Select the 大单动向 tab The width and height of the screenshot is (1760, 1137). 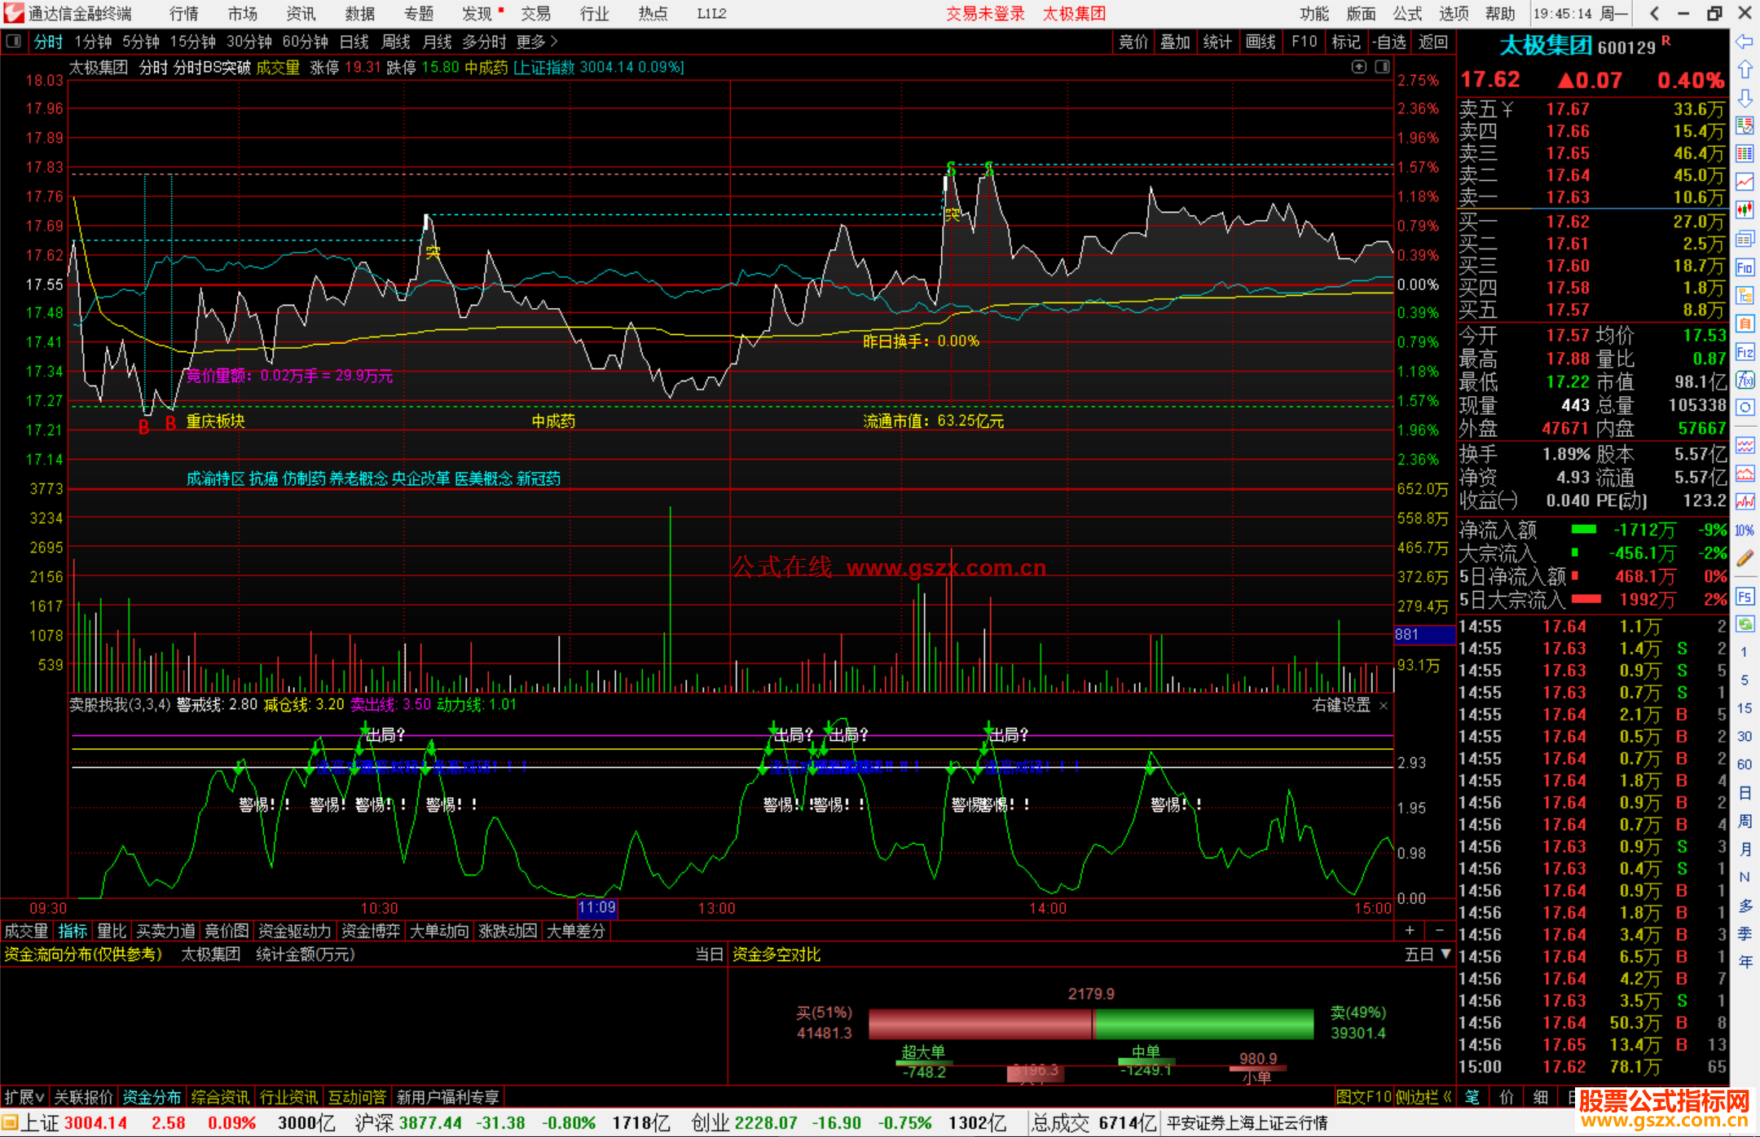click(x=440, y=931)
